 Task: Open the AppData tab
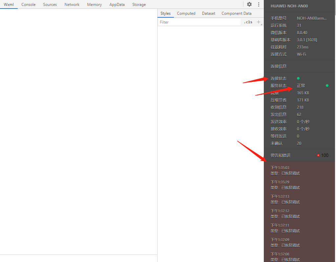(x=117, y=5)
